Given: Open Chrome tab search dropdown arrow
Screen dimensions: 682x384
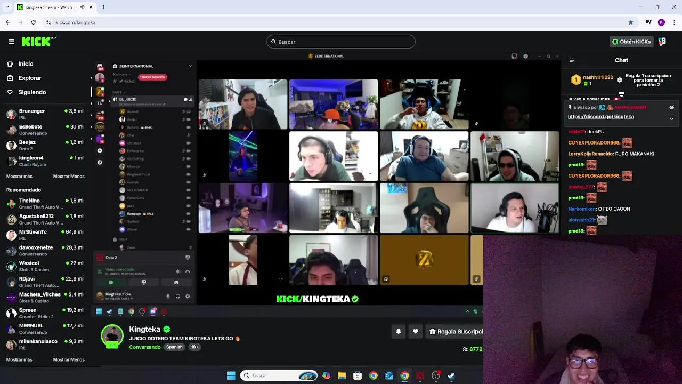Looking at the screenshot, I should click(x=7, y=7).
